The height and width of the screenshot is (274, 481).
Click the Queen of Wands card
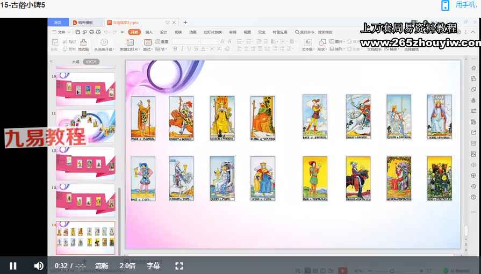click(222, 118)
